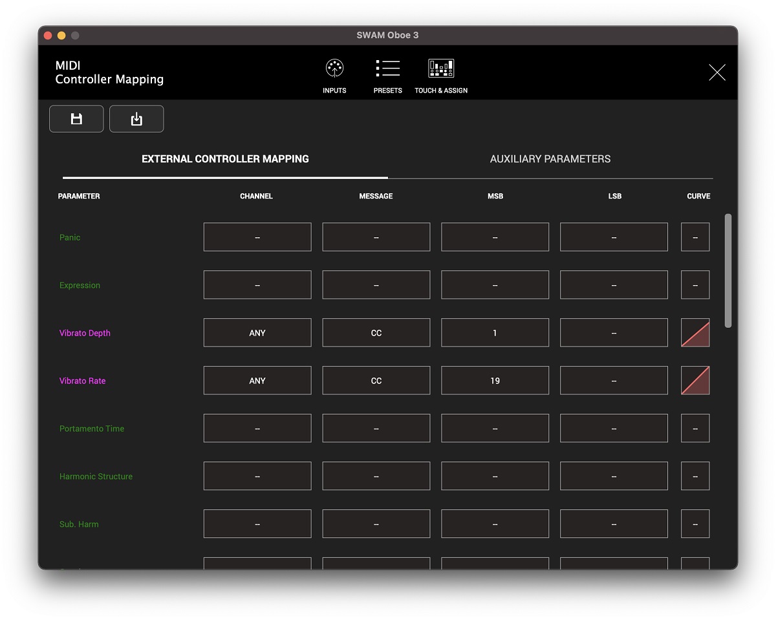Open Vibrato Depth curve editor
Viewport: 776px width, 620px height.
[x=695, y=333]
